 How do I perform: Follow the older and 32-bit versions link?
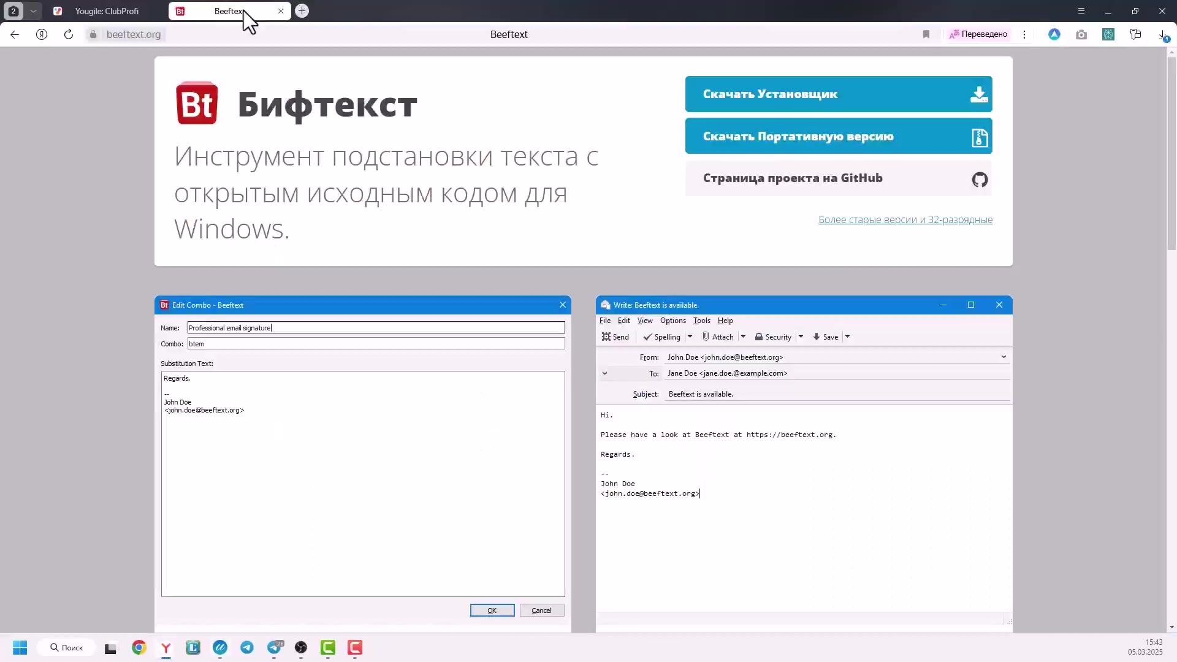(905, 219)
